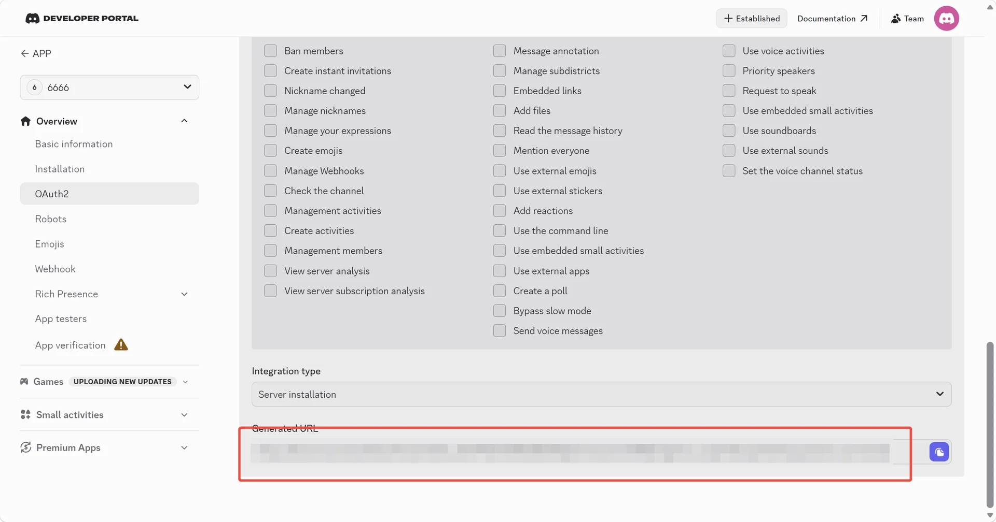Open the Integration type Server installation dropdown
Viewport: 996px width, 522px height.
pyautogui.click(x=601, y=394)
